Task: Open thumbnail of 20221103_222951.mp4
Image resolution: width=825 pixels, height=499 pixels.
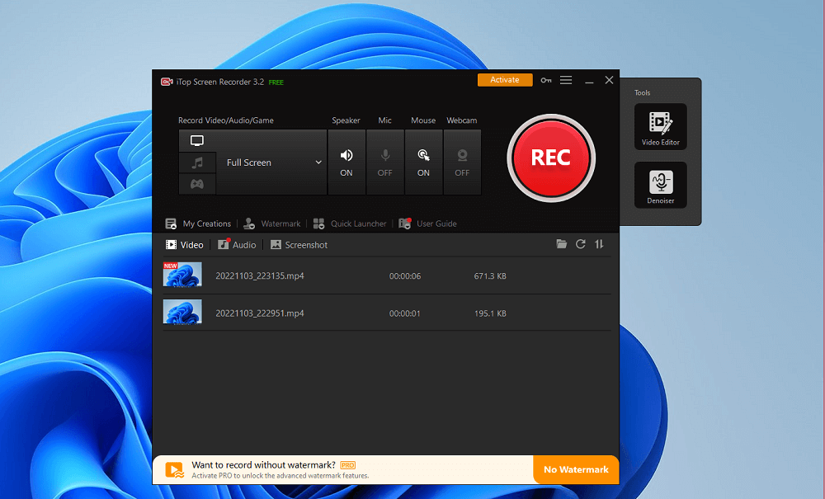Action: [x=182, y=312]
